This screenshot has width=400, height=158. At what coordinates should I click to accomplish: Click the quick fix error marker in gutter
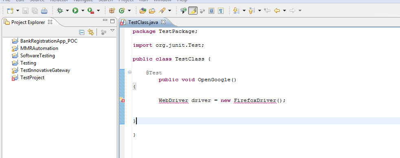pos(122,100)
